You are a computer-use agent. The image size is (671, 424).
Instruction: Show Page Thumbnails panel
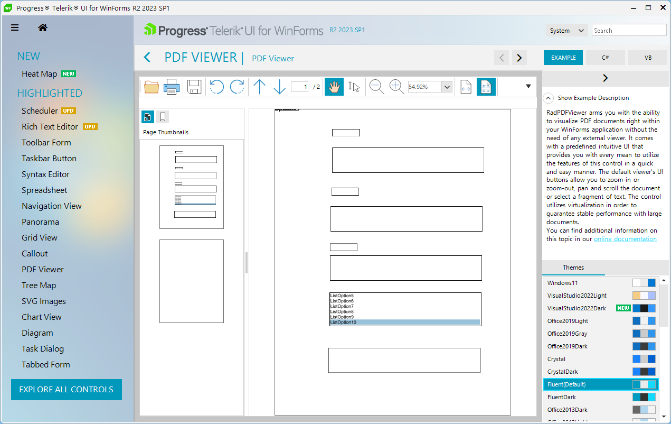(x=148, y=117)
